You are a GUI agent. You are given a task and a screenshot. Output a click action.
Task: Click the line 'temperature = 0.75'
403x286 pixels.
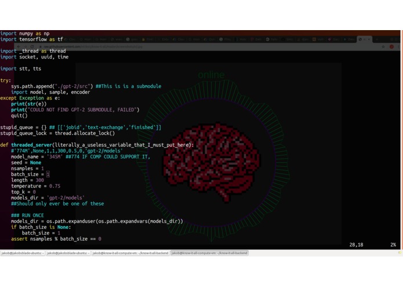(35, 186)
